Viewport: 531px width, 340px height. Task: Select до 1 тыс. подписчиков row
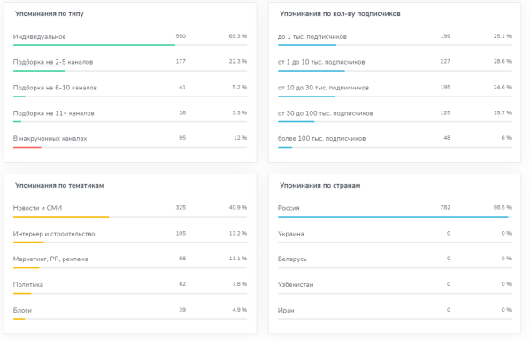[x=395, y=39]
